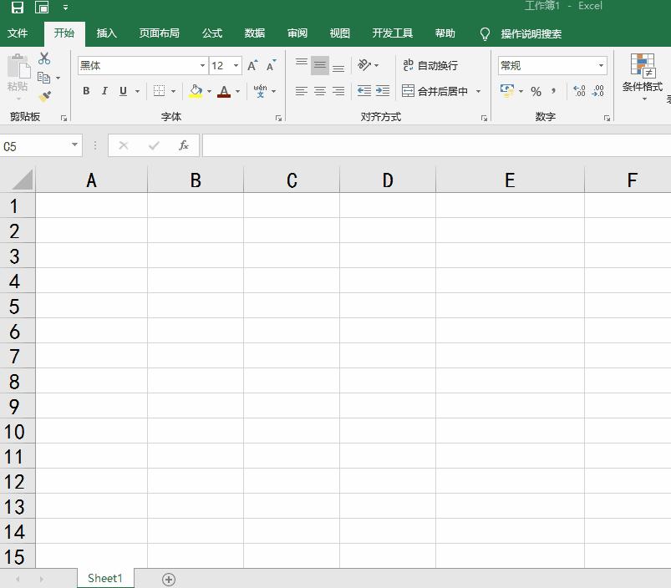Click the Increase Font Size icon
Viewport: 671px width, 588px height.
(252, 65)
